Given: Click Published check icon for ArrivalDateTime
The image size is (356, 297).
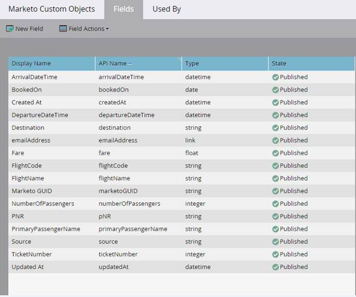Looking at the screenshot, I should 275,77.
